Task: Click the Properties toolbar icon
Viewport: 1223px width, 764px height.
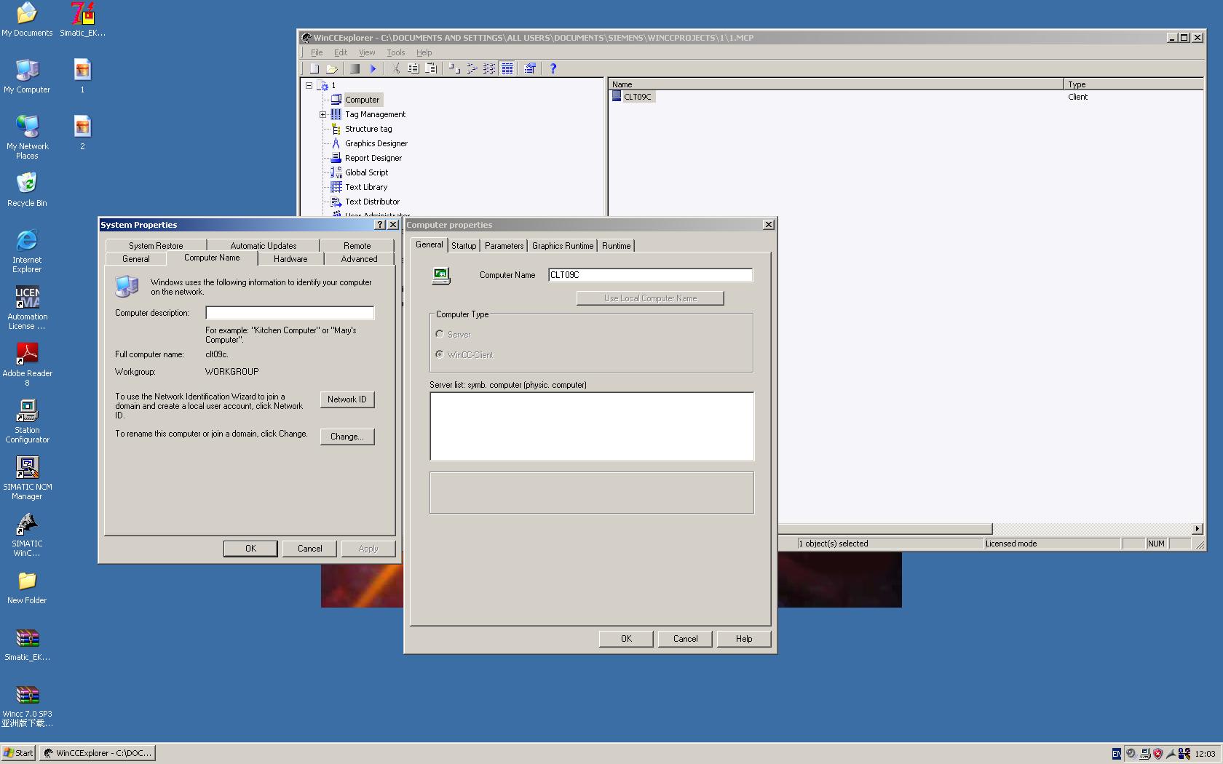Action: (x=530, y=68)
